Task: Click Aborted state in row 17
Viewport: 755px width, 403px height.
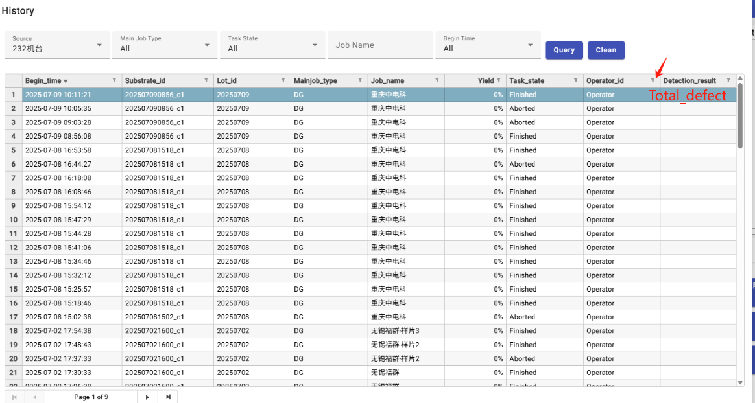Action: [x=522, y=317]
